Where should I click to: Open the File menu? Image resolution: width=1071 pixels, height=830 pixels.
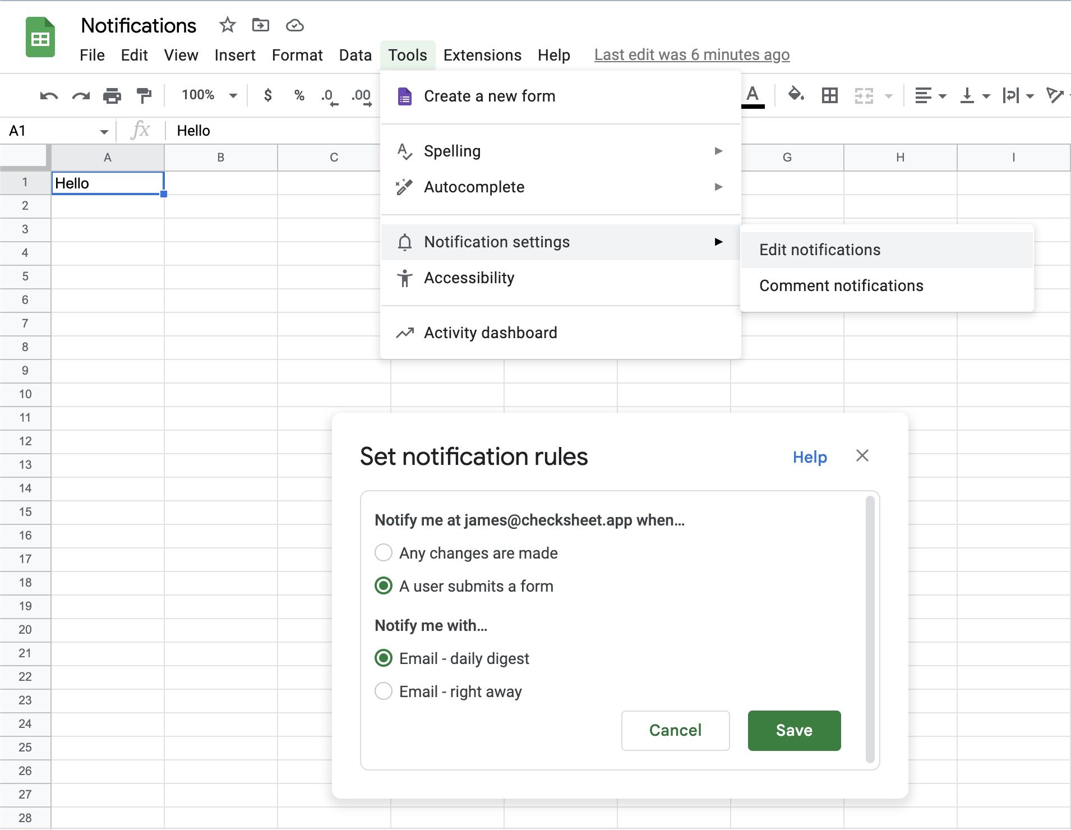coord(92,55)
